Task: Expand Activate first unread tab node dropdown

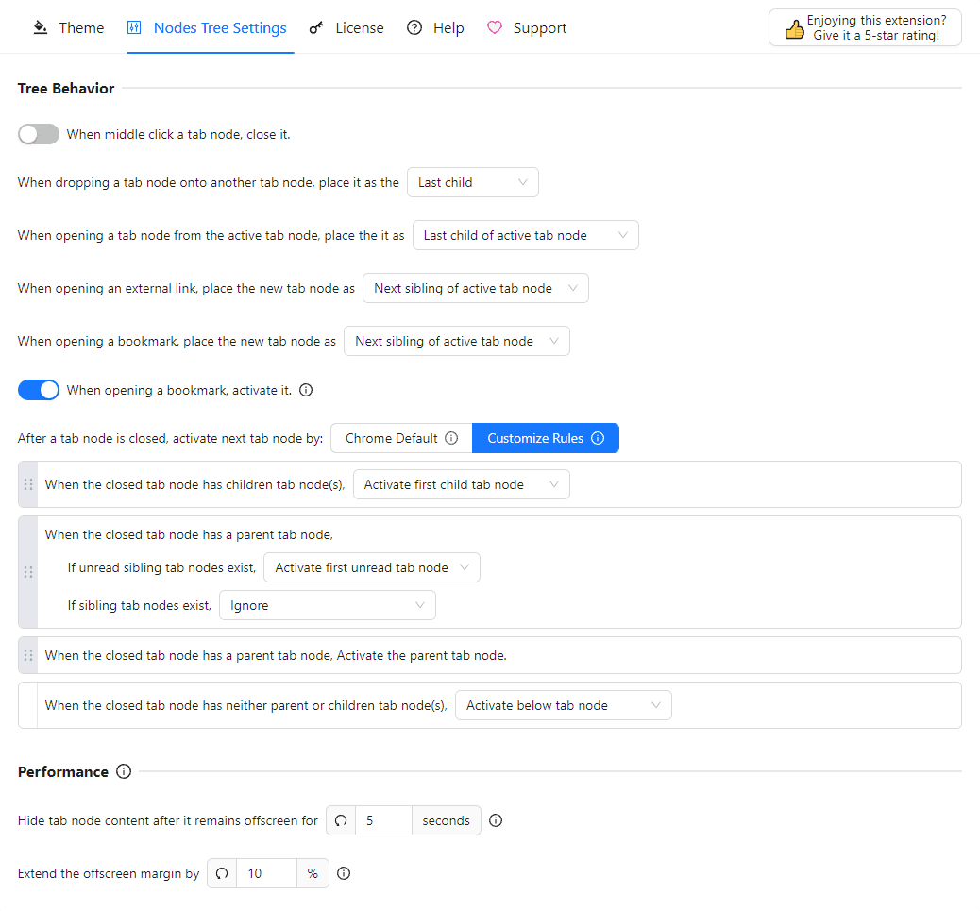Action: coord(372,567)
